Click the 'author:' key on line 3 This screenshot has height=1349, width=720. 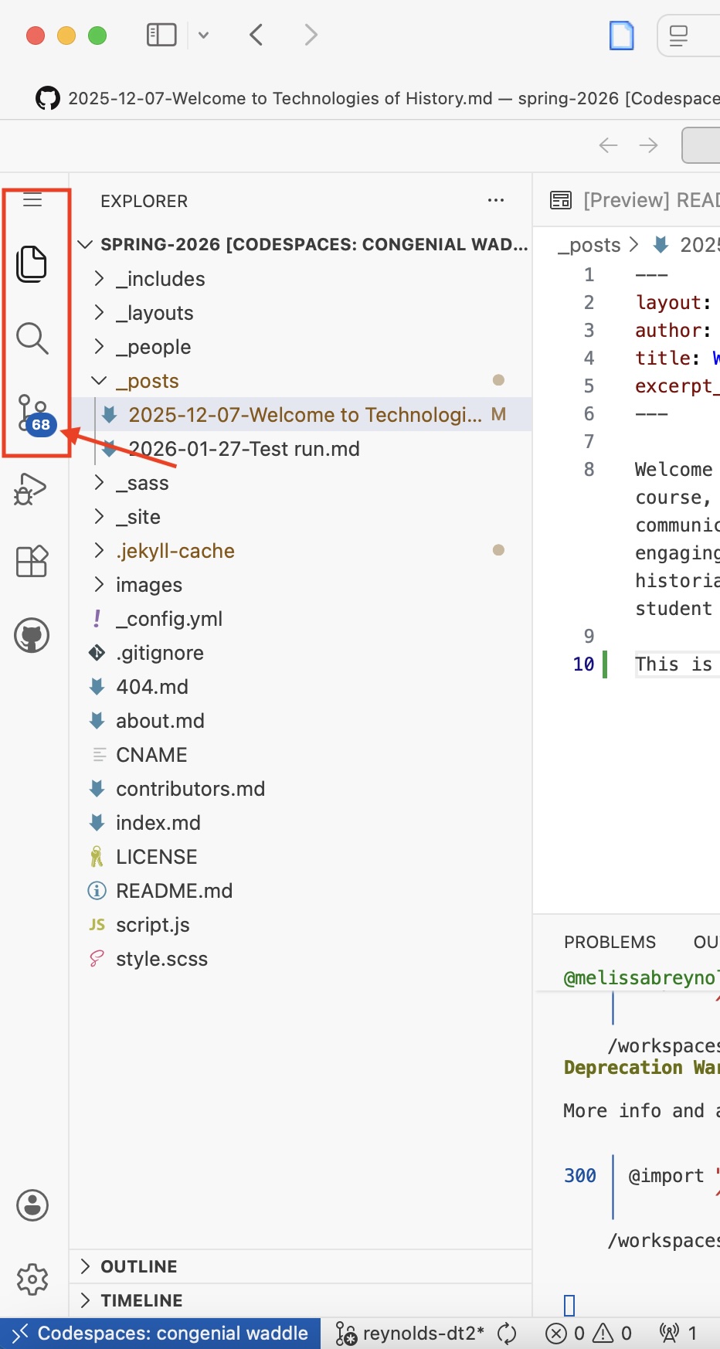673,330
